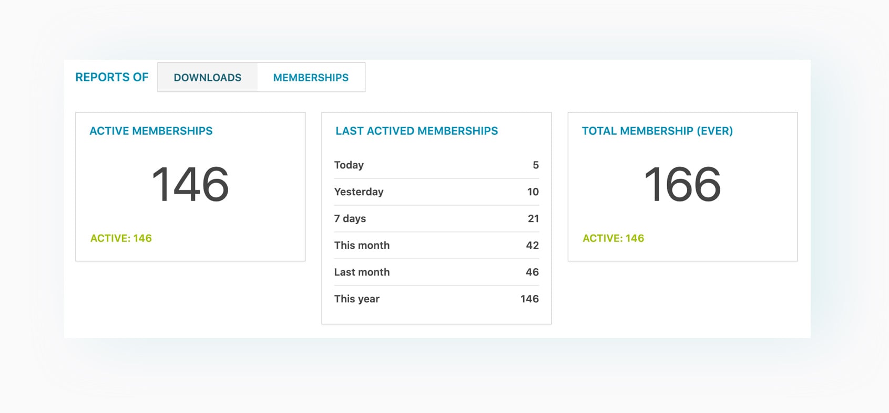Open the Memberships reports tab
The image size is (889, 413).
pyautogui.click(x=311, y=78)
